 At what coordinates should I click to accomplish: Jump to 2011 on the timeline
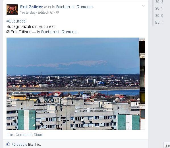159,9
